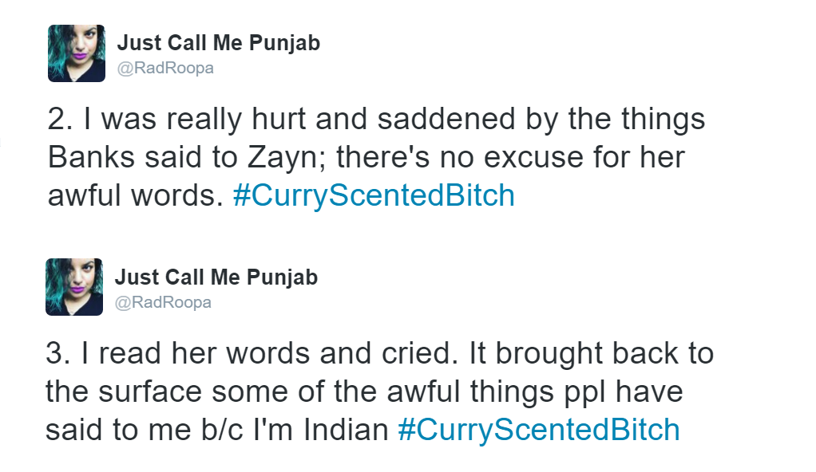Viewport: 816px width, 472px height.
Task: Click the word 'Indian' in tweet 3
Action: pyautogui.click(x=346, y=430)
